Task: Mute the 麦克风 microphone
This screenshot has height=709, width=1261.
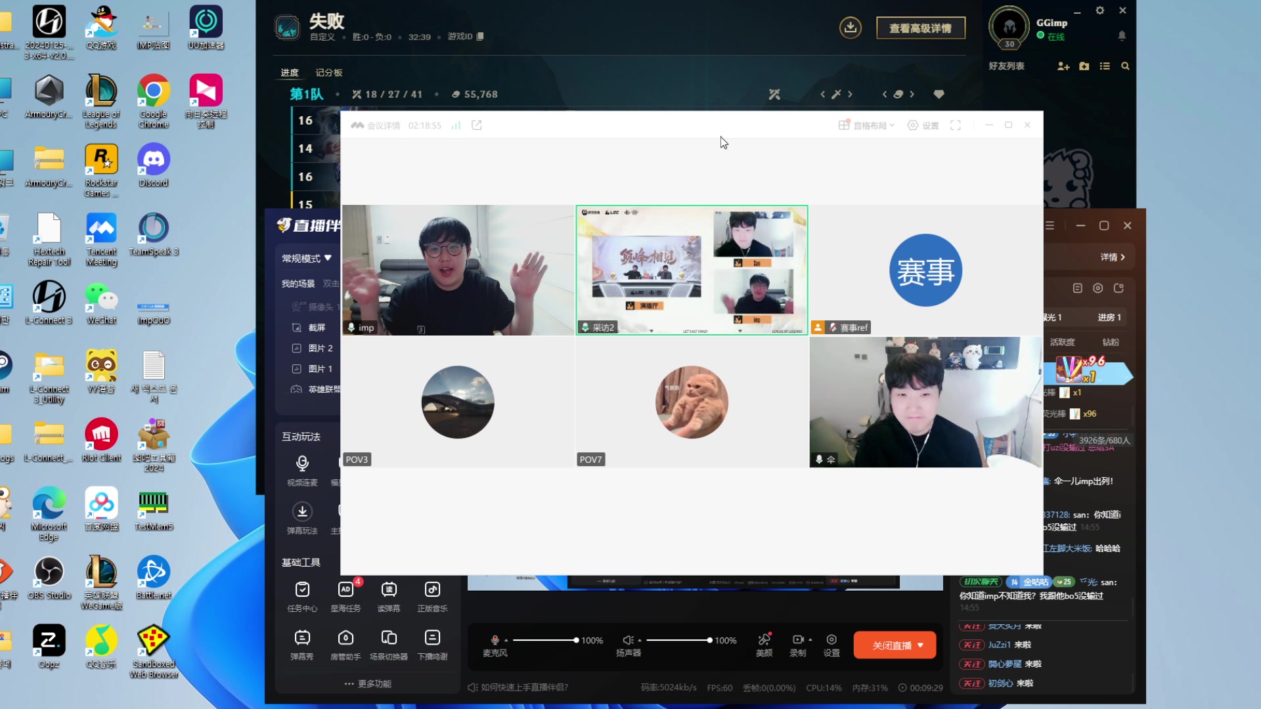Action: pyautogui.click(x=495, y=639)
